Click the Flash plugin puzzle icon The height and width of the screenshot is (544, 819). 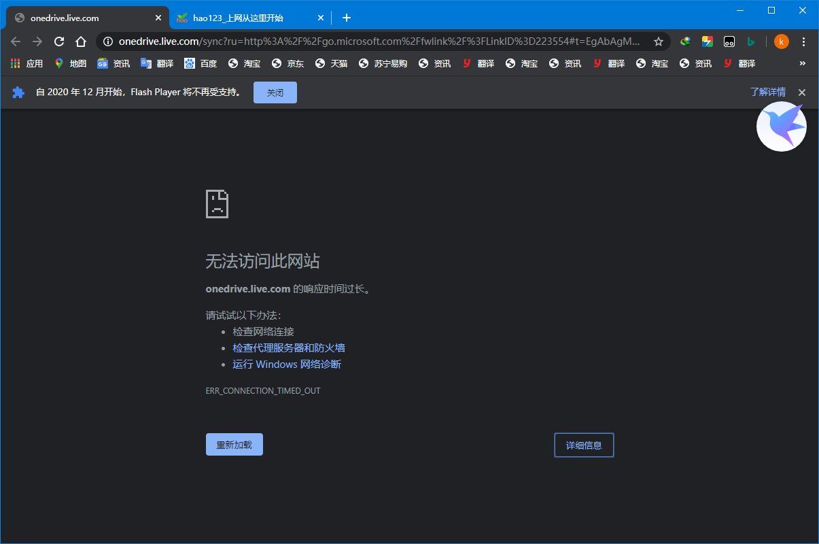pyautogui.click(x=18, y=92)
